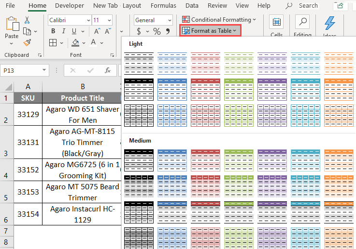Click the Conditional Formatting button
The image size is (356, 249).
(x=219, y=20)
